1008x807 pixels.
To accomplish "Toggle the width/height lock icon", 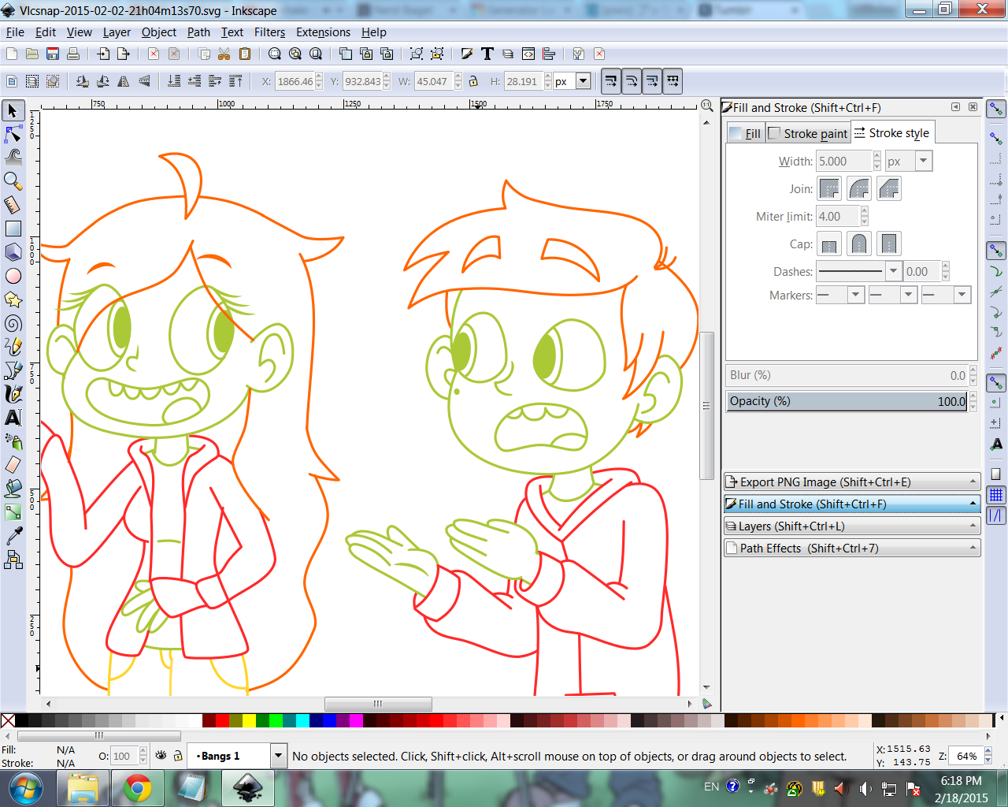I will [473, 81].
